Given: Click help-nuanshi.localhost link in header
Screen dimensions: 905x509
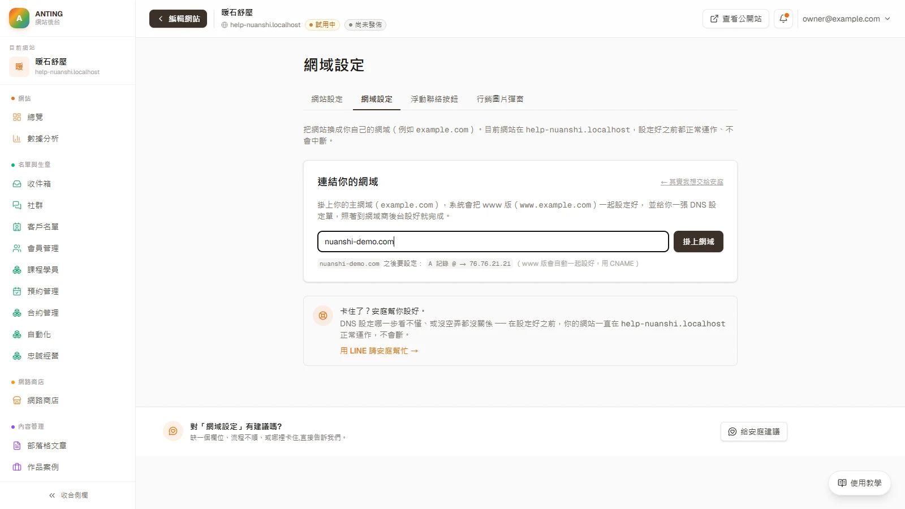Looking at the screenshot, I should (261, 25).
